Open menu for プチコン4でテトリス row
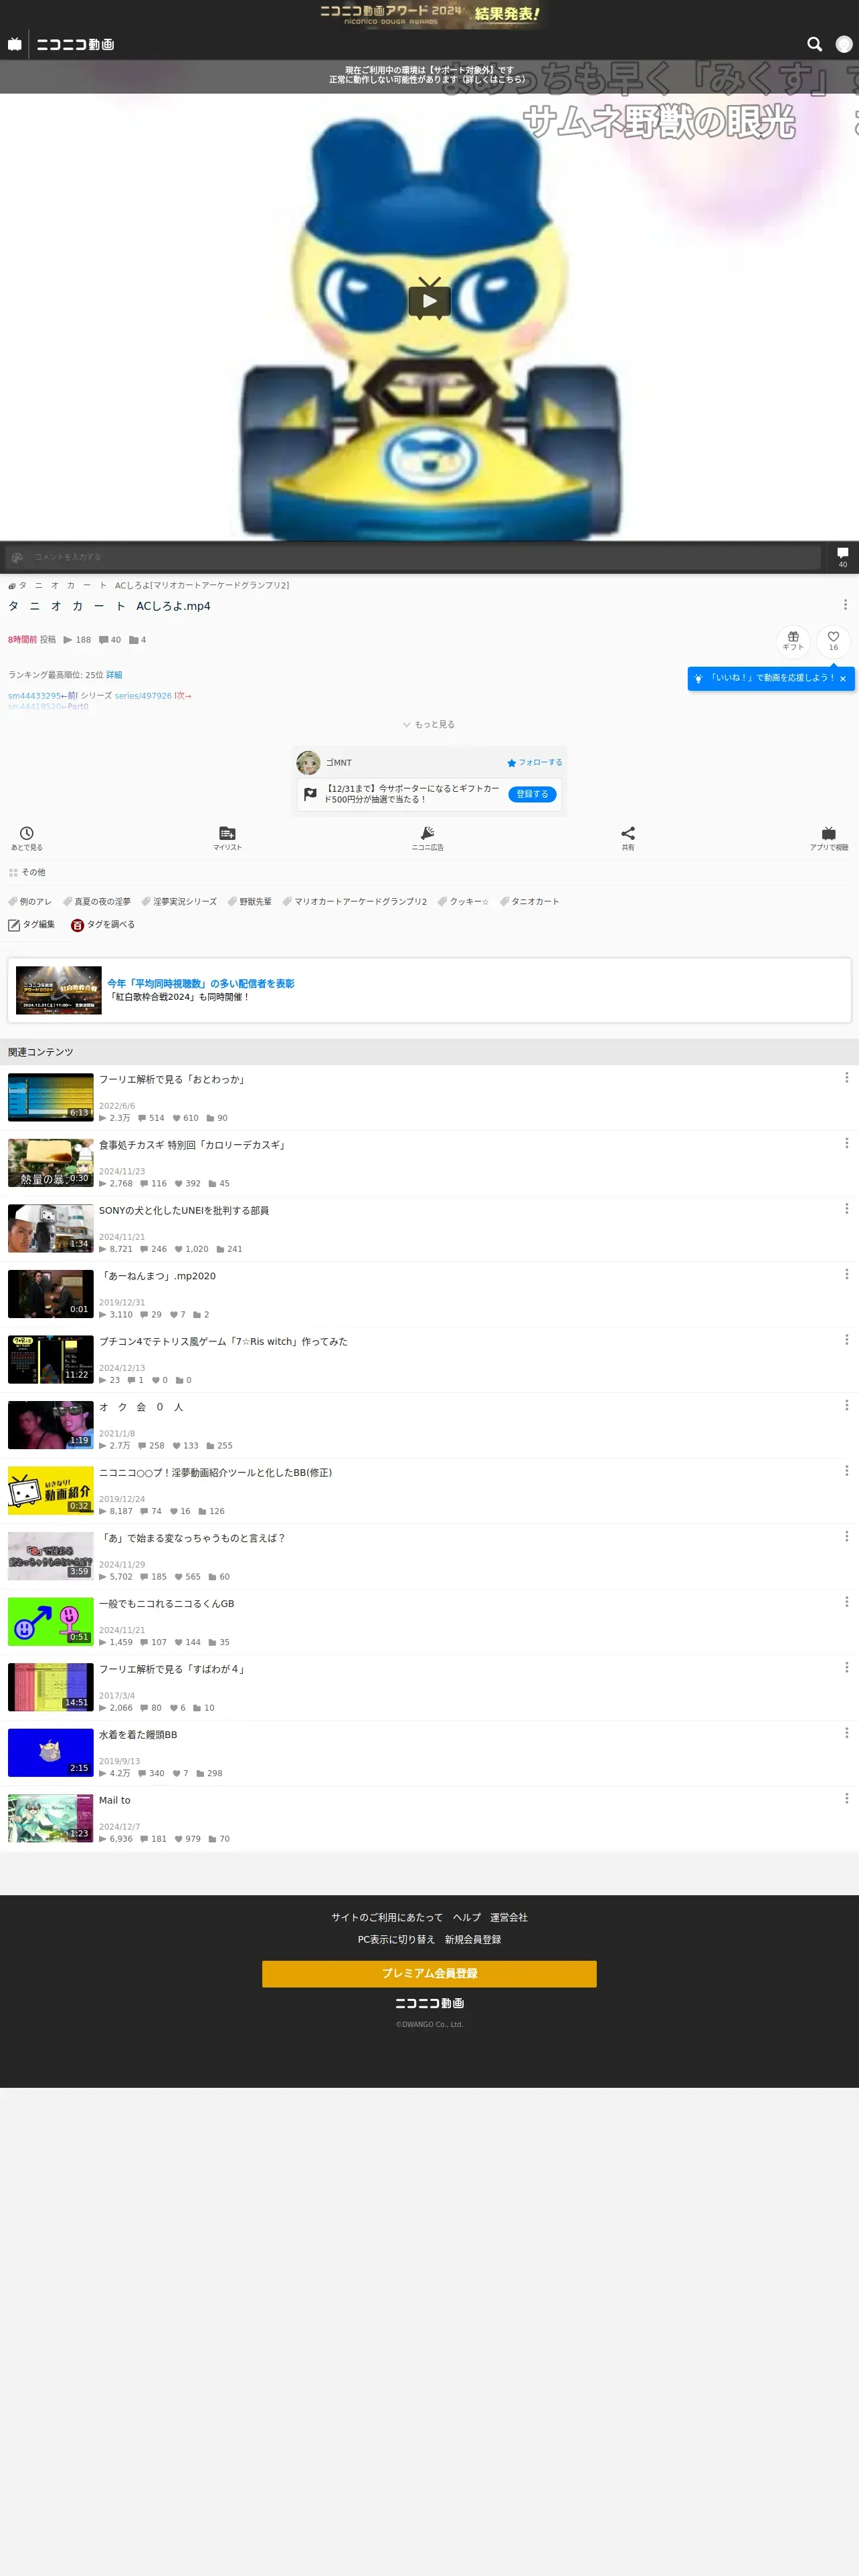This screenshot has width=859, height=2576. tap(846, 1340)
